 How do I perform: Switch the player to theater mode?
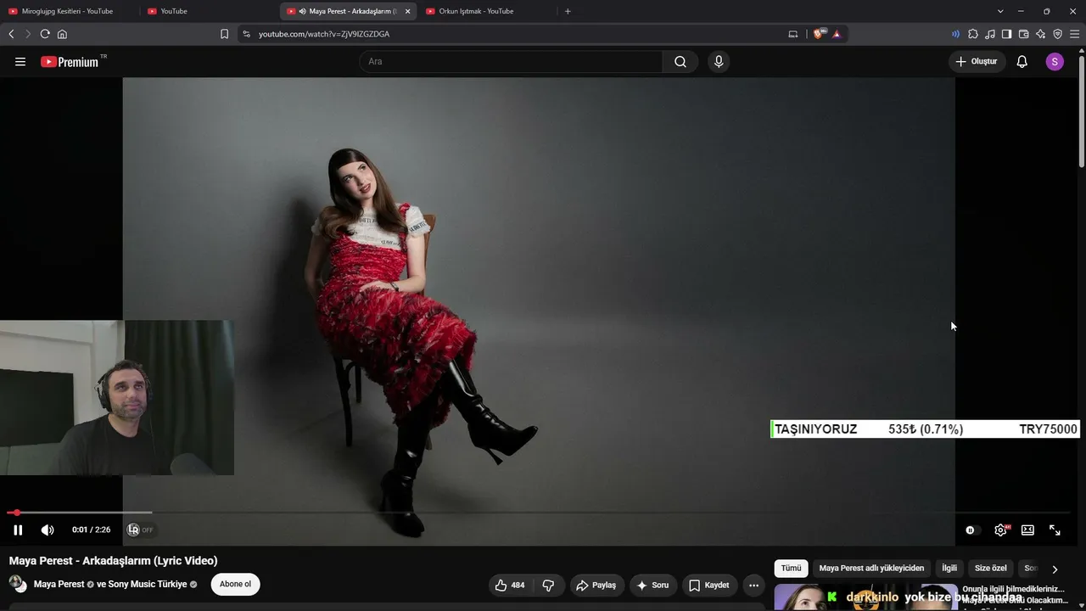pyautogui.click(x=1027, y=530)
